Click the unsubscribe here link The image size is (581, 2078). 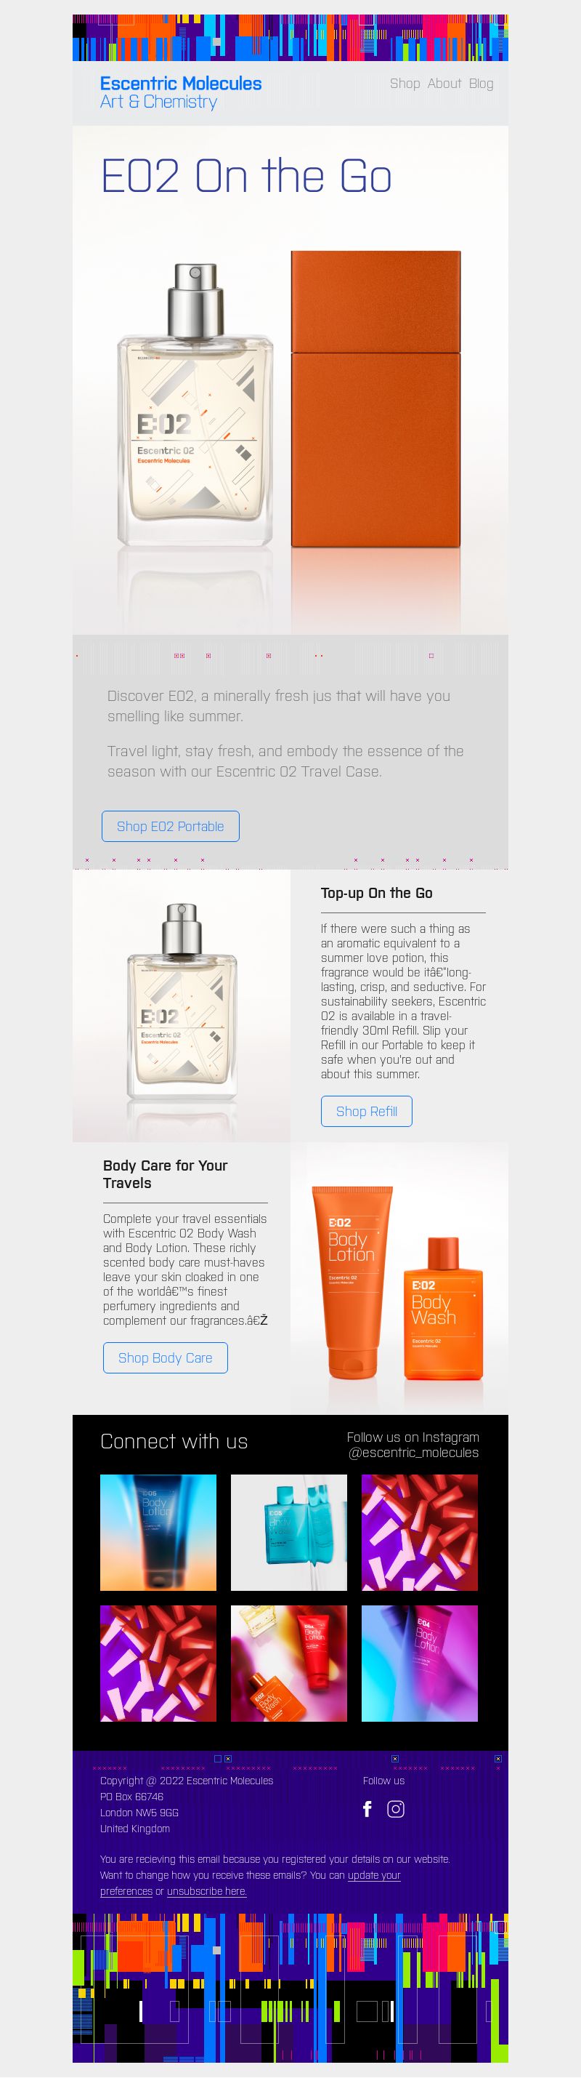point(206,1891)
